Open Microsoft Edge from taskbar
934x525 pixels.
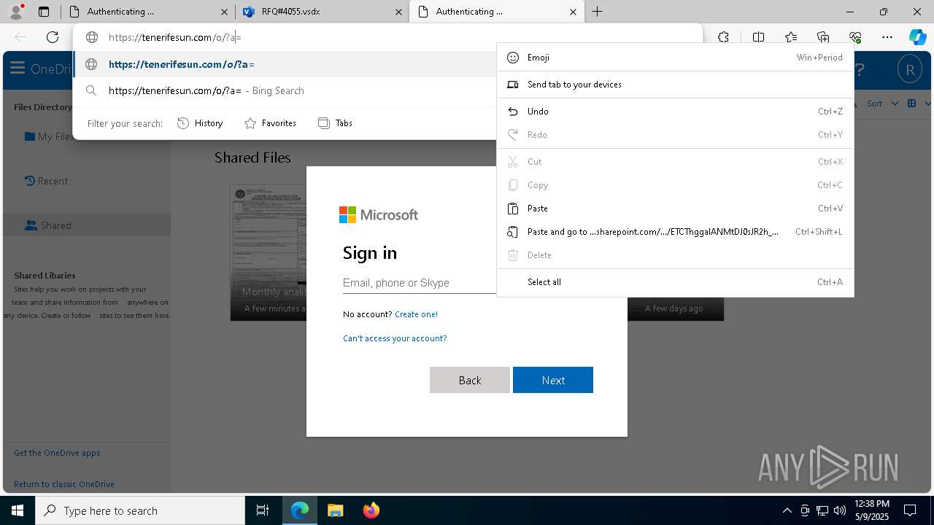[x=300, y=510]
